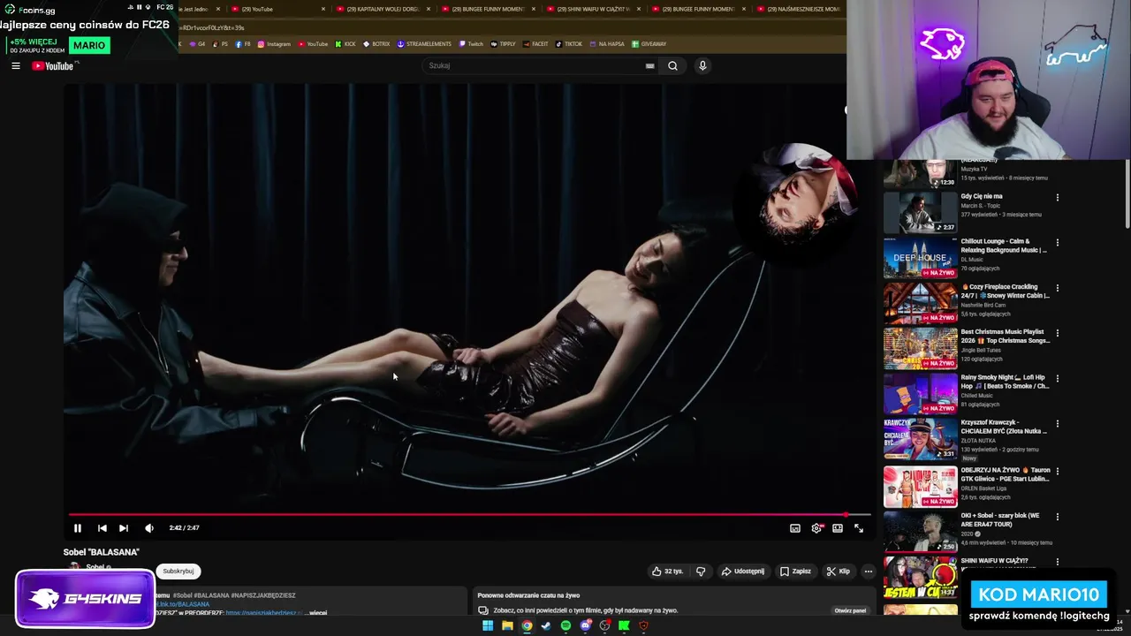Screen dimensions: 1131x636
Task: Pause the video with the pause button
Action: pos(78,528)
